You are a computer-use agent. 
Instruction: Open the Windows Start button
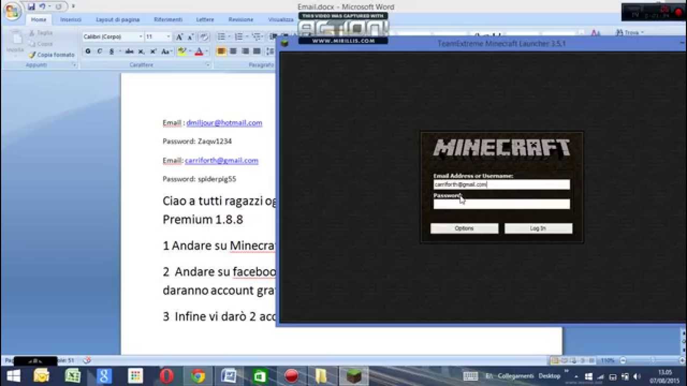(13, 376)
